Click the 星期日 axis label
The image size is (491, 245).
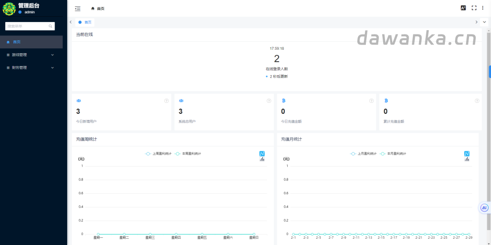pos(254,238)
